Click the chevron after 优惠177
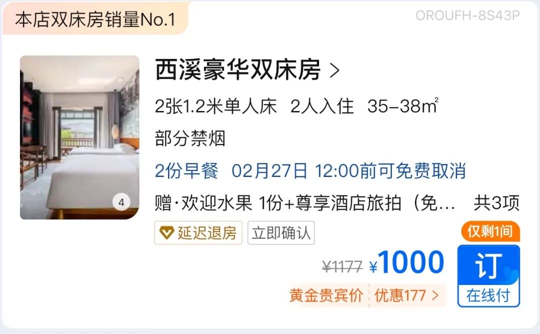Screen dimensions: 540x334 (435, 295)
